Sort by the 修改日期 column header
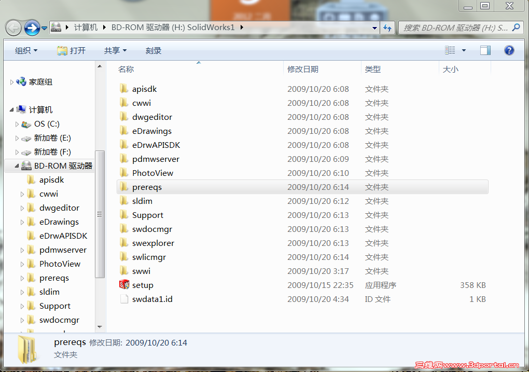The image size is (529, 372). click(x=303, y=69)
